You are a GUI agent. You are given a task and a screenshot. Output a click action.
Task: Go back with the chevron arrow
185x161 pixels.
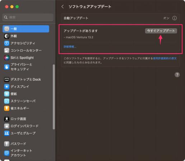click(63, 6)
